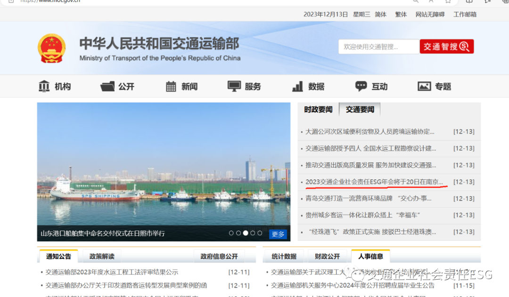Switch to 通知公告 tab
The height and width of the screenshot is (297, 509).
pos(58,256)
